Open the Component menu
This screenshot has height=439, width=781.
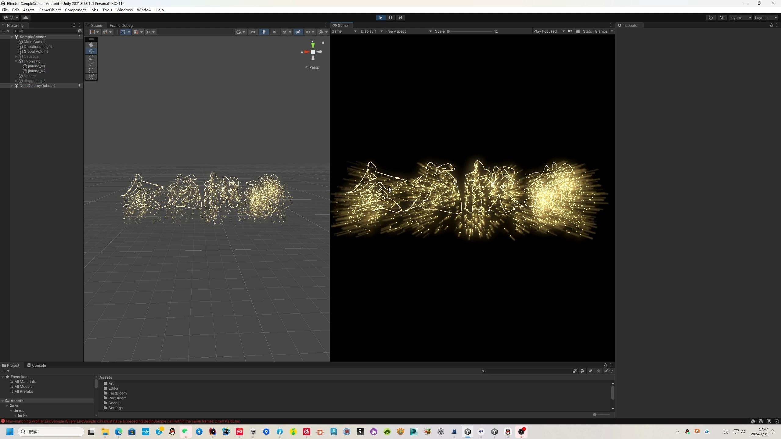pos(75,10)
